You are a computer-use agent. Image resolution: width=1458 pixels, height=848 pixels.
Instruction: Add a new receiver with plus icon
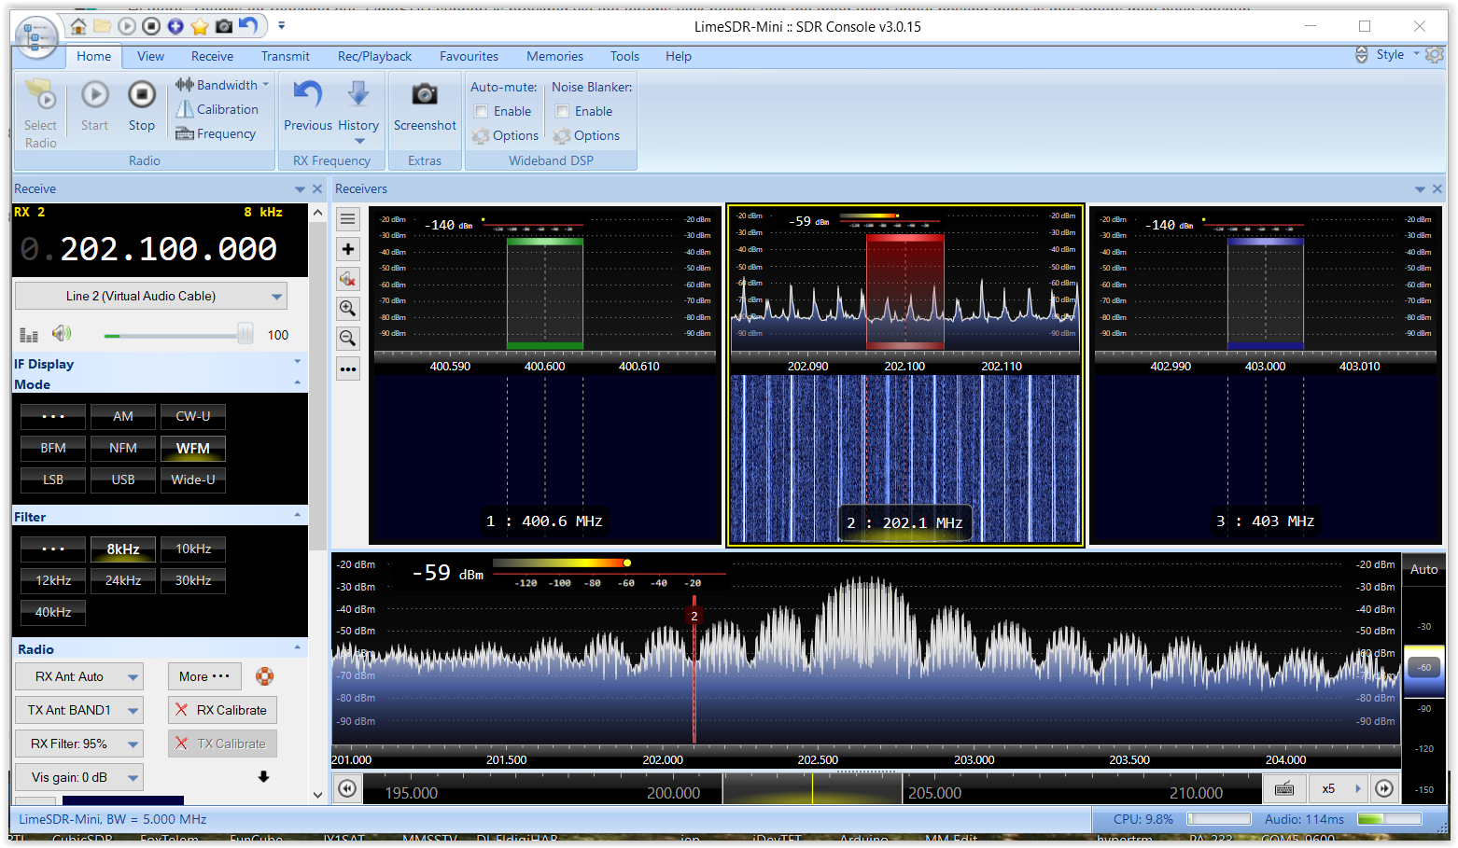348,249
